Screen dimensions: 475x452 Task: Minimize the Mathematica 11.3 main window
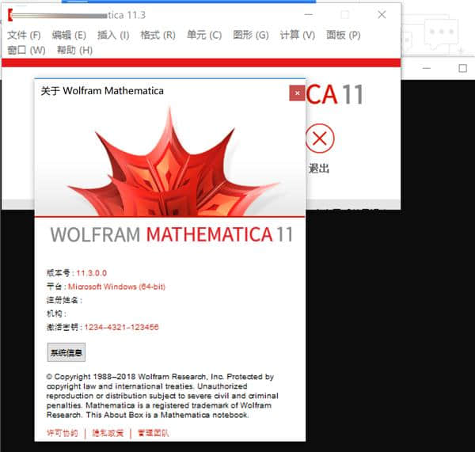pos(309,14)
